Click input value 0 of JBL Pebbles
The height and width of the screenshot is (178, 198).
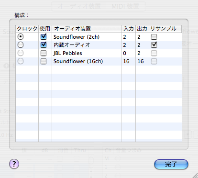click(125, 53)
